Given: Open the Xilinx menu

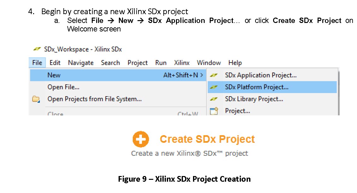Looking at the screenshot, I should click(x=182, y=63).
